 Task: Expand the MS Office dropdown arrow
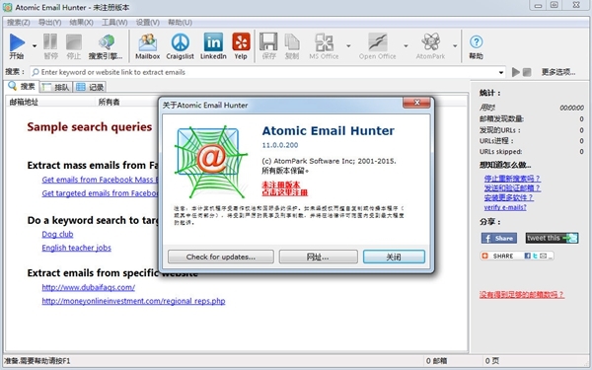pyautogui.click(x=348, y=45)
